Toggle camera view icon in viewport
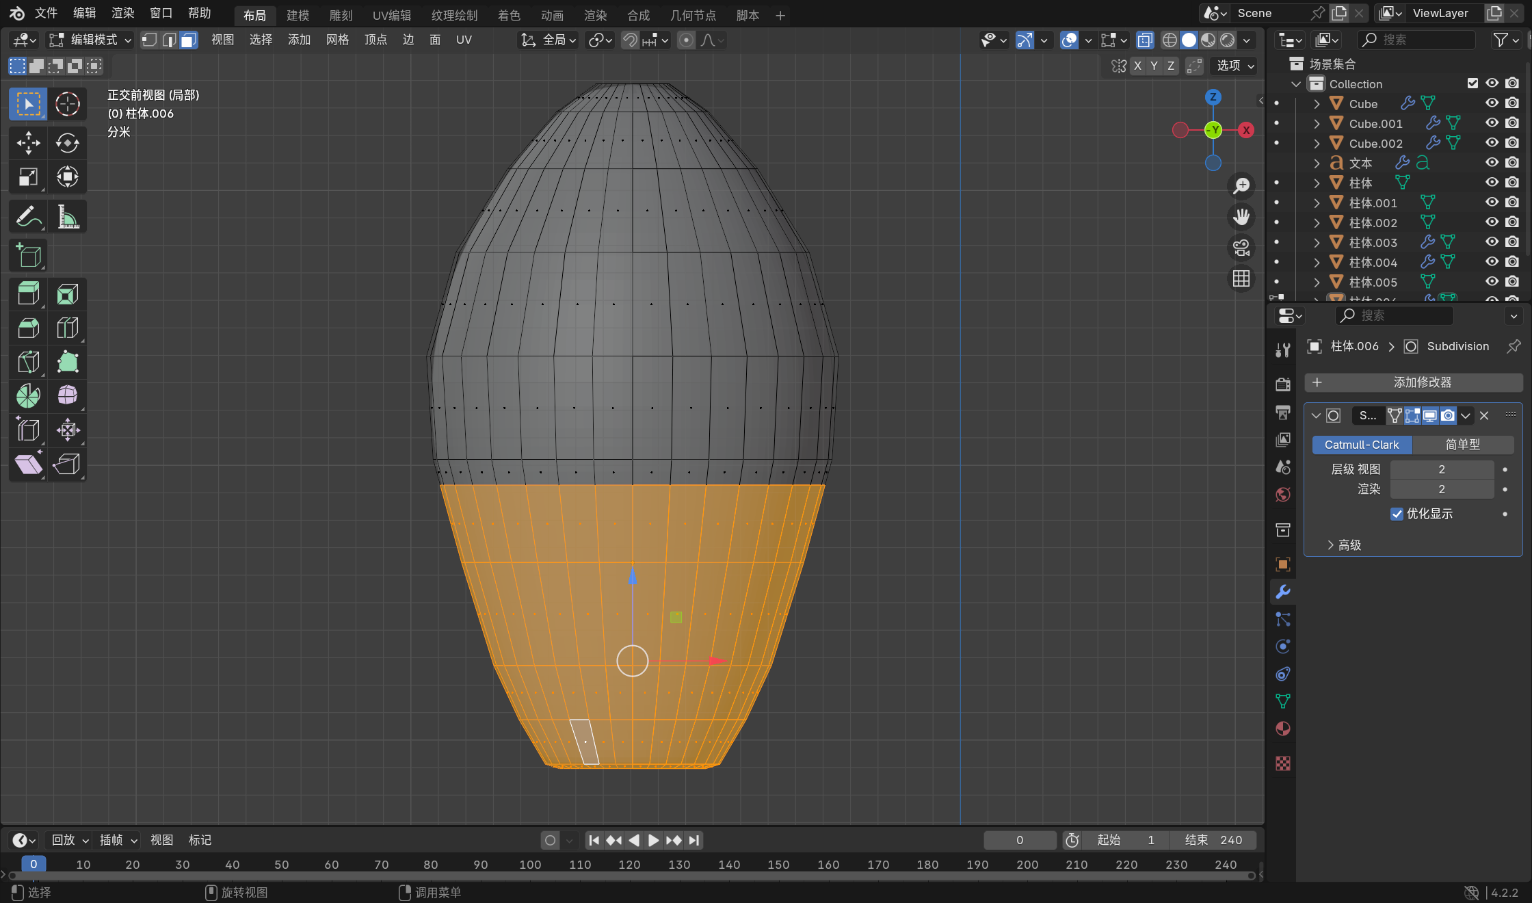 (1241, 248)
